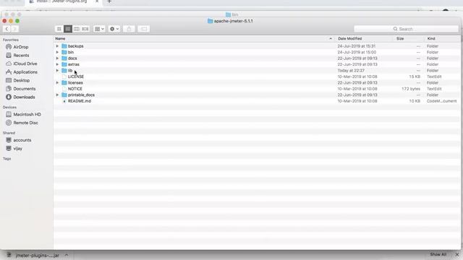The width and height of the screenshot is (463, 260).
Task: Select Remote Disc device
Action: coord(25,123)
